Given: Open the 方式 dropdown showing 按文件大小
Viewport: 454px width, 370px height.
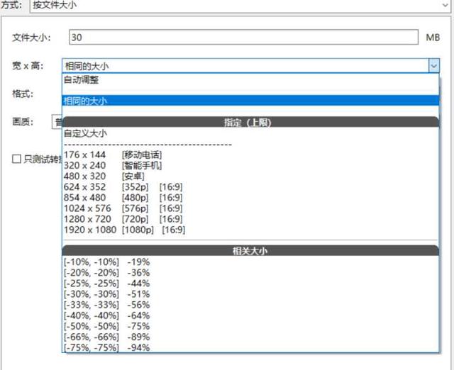Looking at the screenshot, I should click(240, 5).
